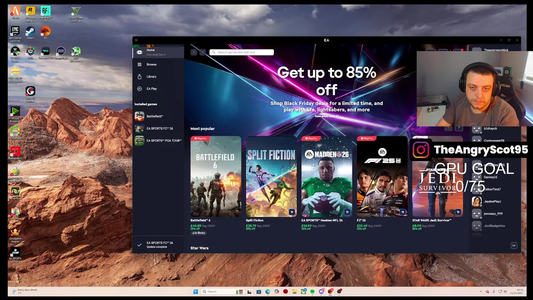Viewport: 533px width, 300px height.
Task: Select friend JaydeePlayz in friends list
Action: [493, 202]
